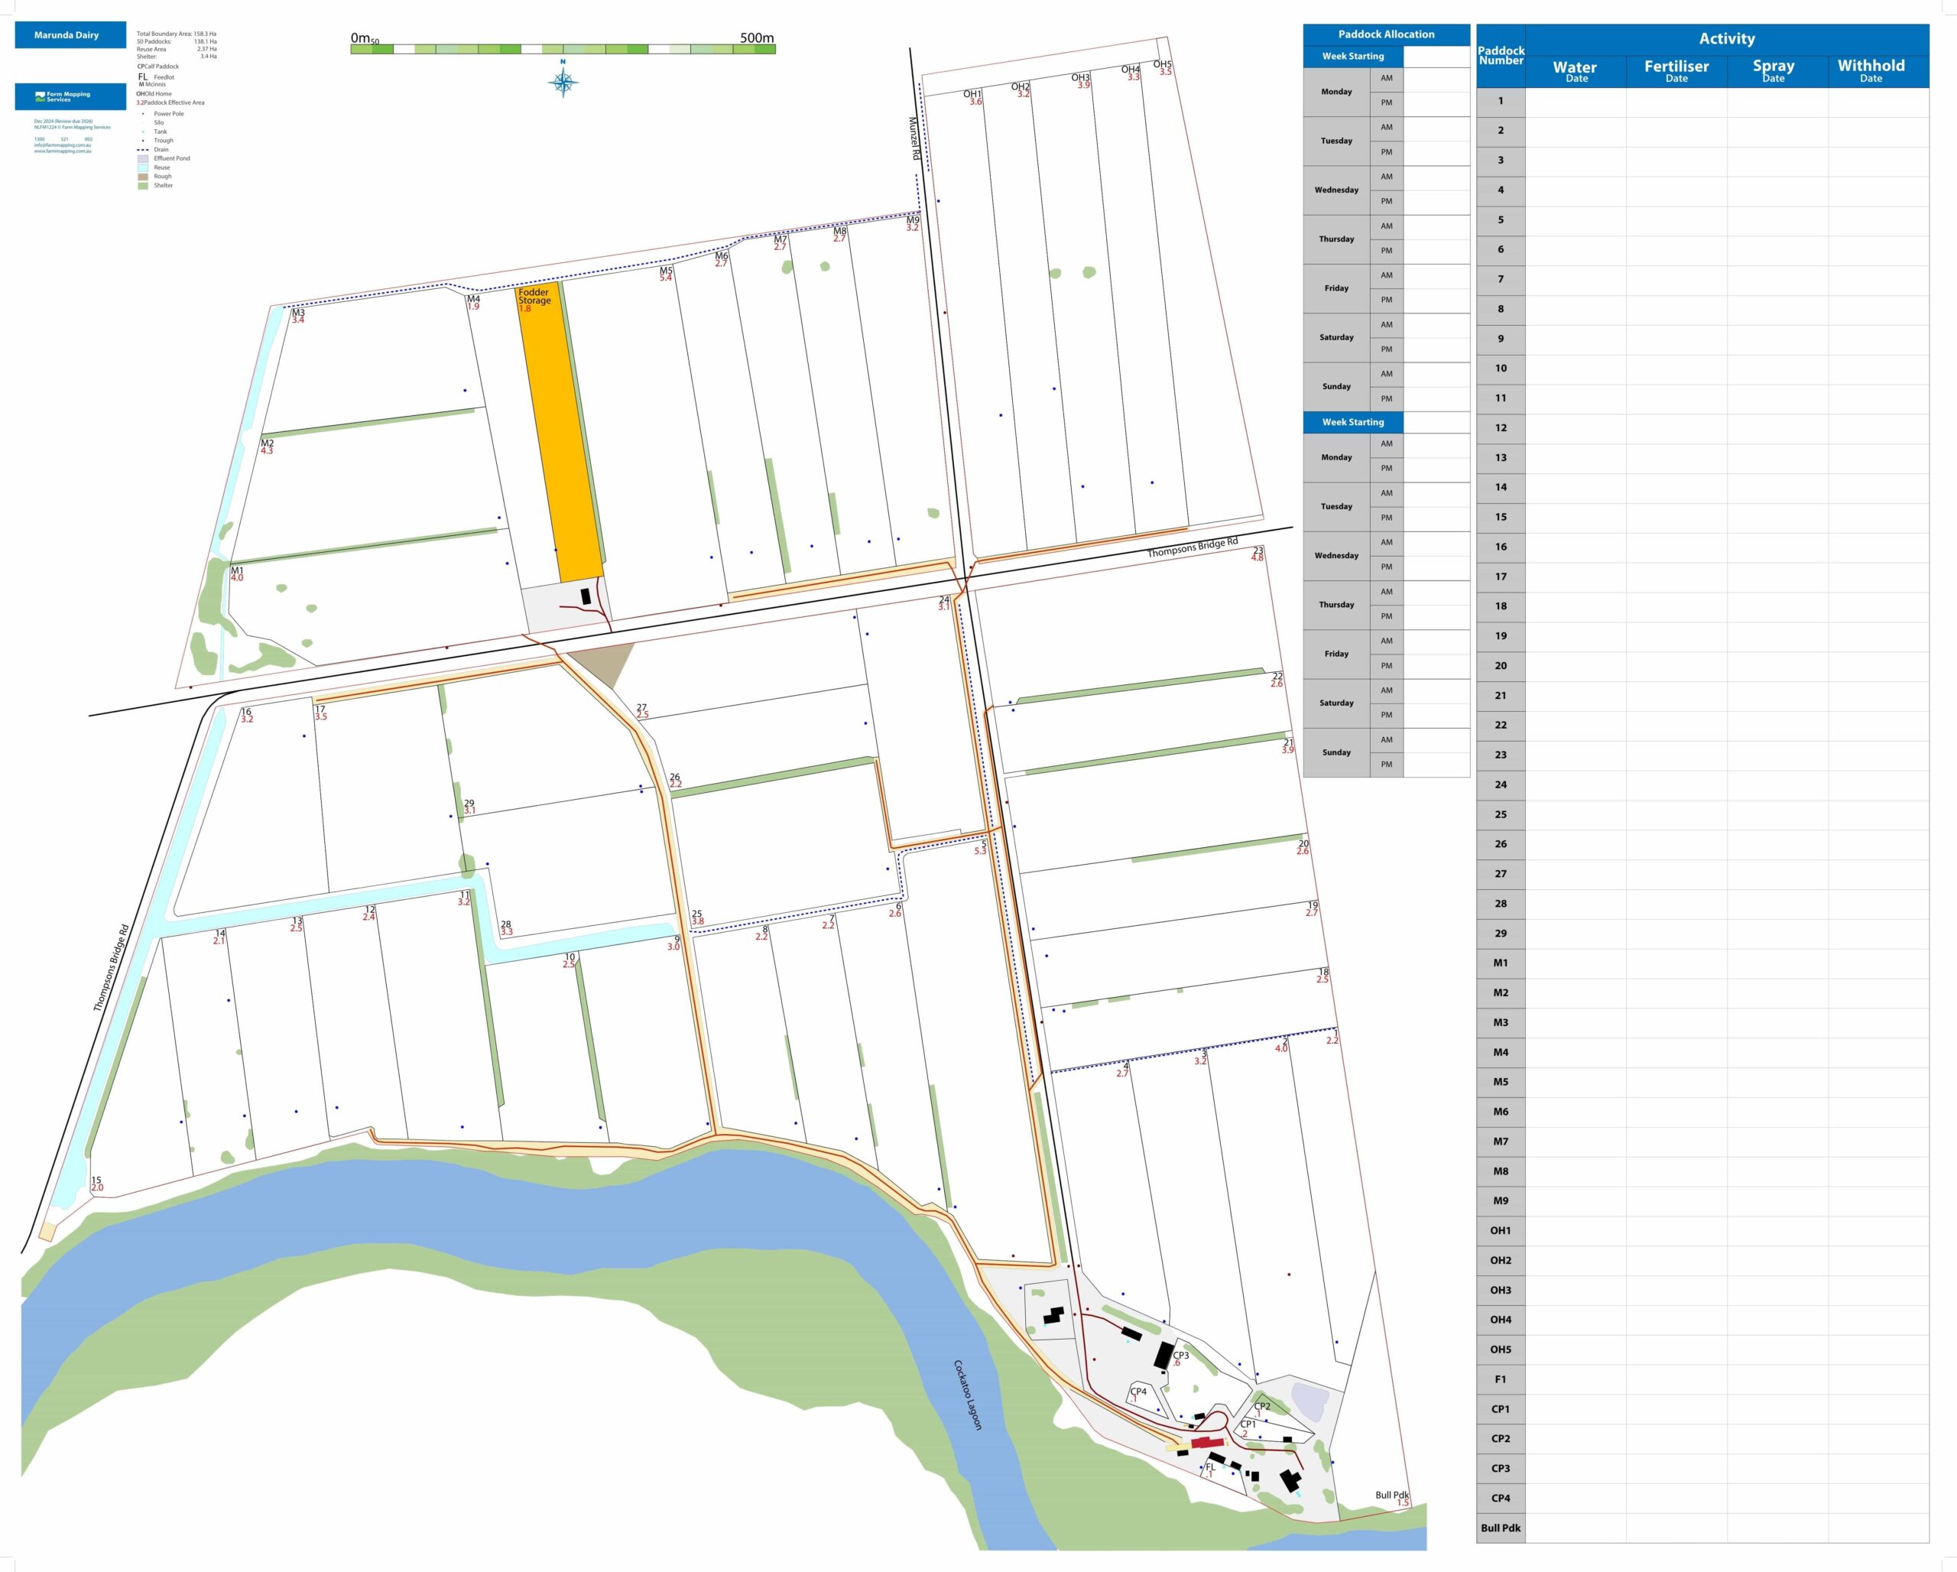Screen dimensions: 1957x1572
Task: Click the Withhold Date column header
Action: coord(1871,70)
